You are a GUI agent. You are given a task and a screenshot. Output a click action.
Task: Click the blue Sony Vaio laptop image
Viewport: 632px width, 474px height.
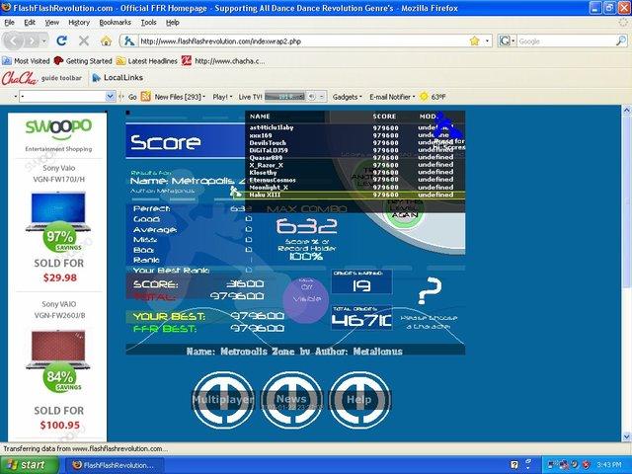[x=58, y=211]
